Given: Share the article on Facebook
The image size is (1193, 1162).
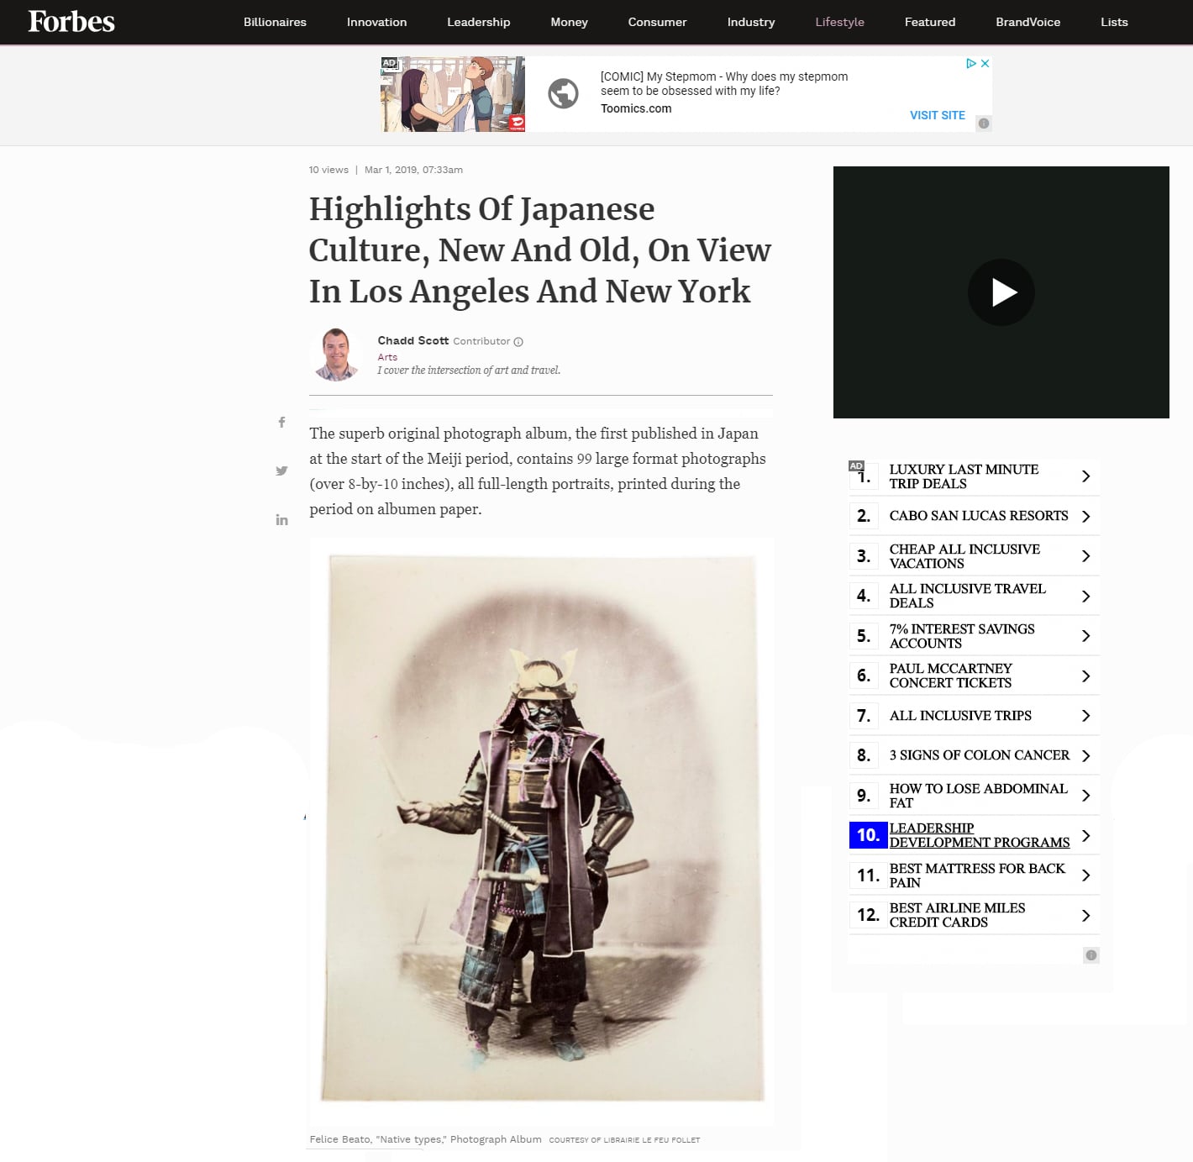Looking at the screenshot, I should (281, 422).
